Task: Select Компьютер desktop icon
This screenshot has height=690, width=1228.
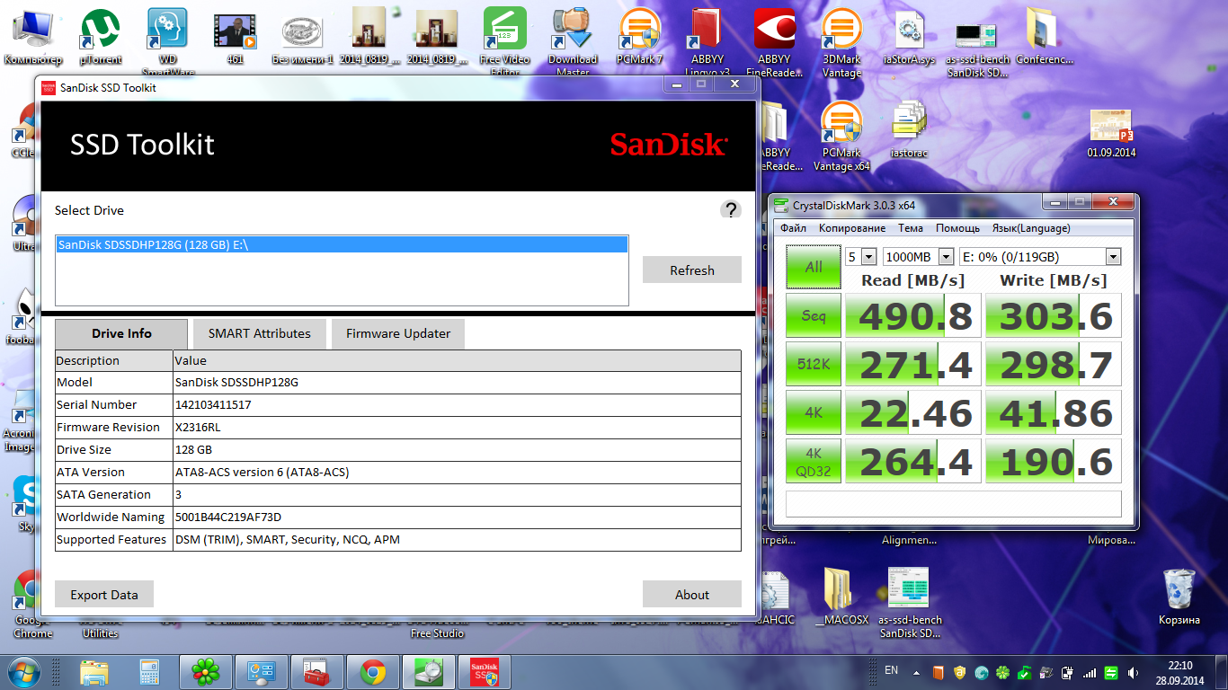Action: click(x=33, y=37)
